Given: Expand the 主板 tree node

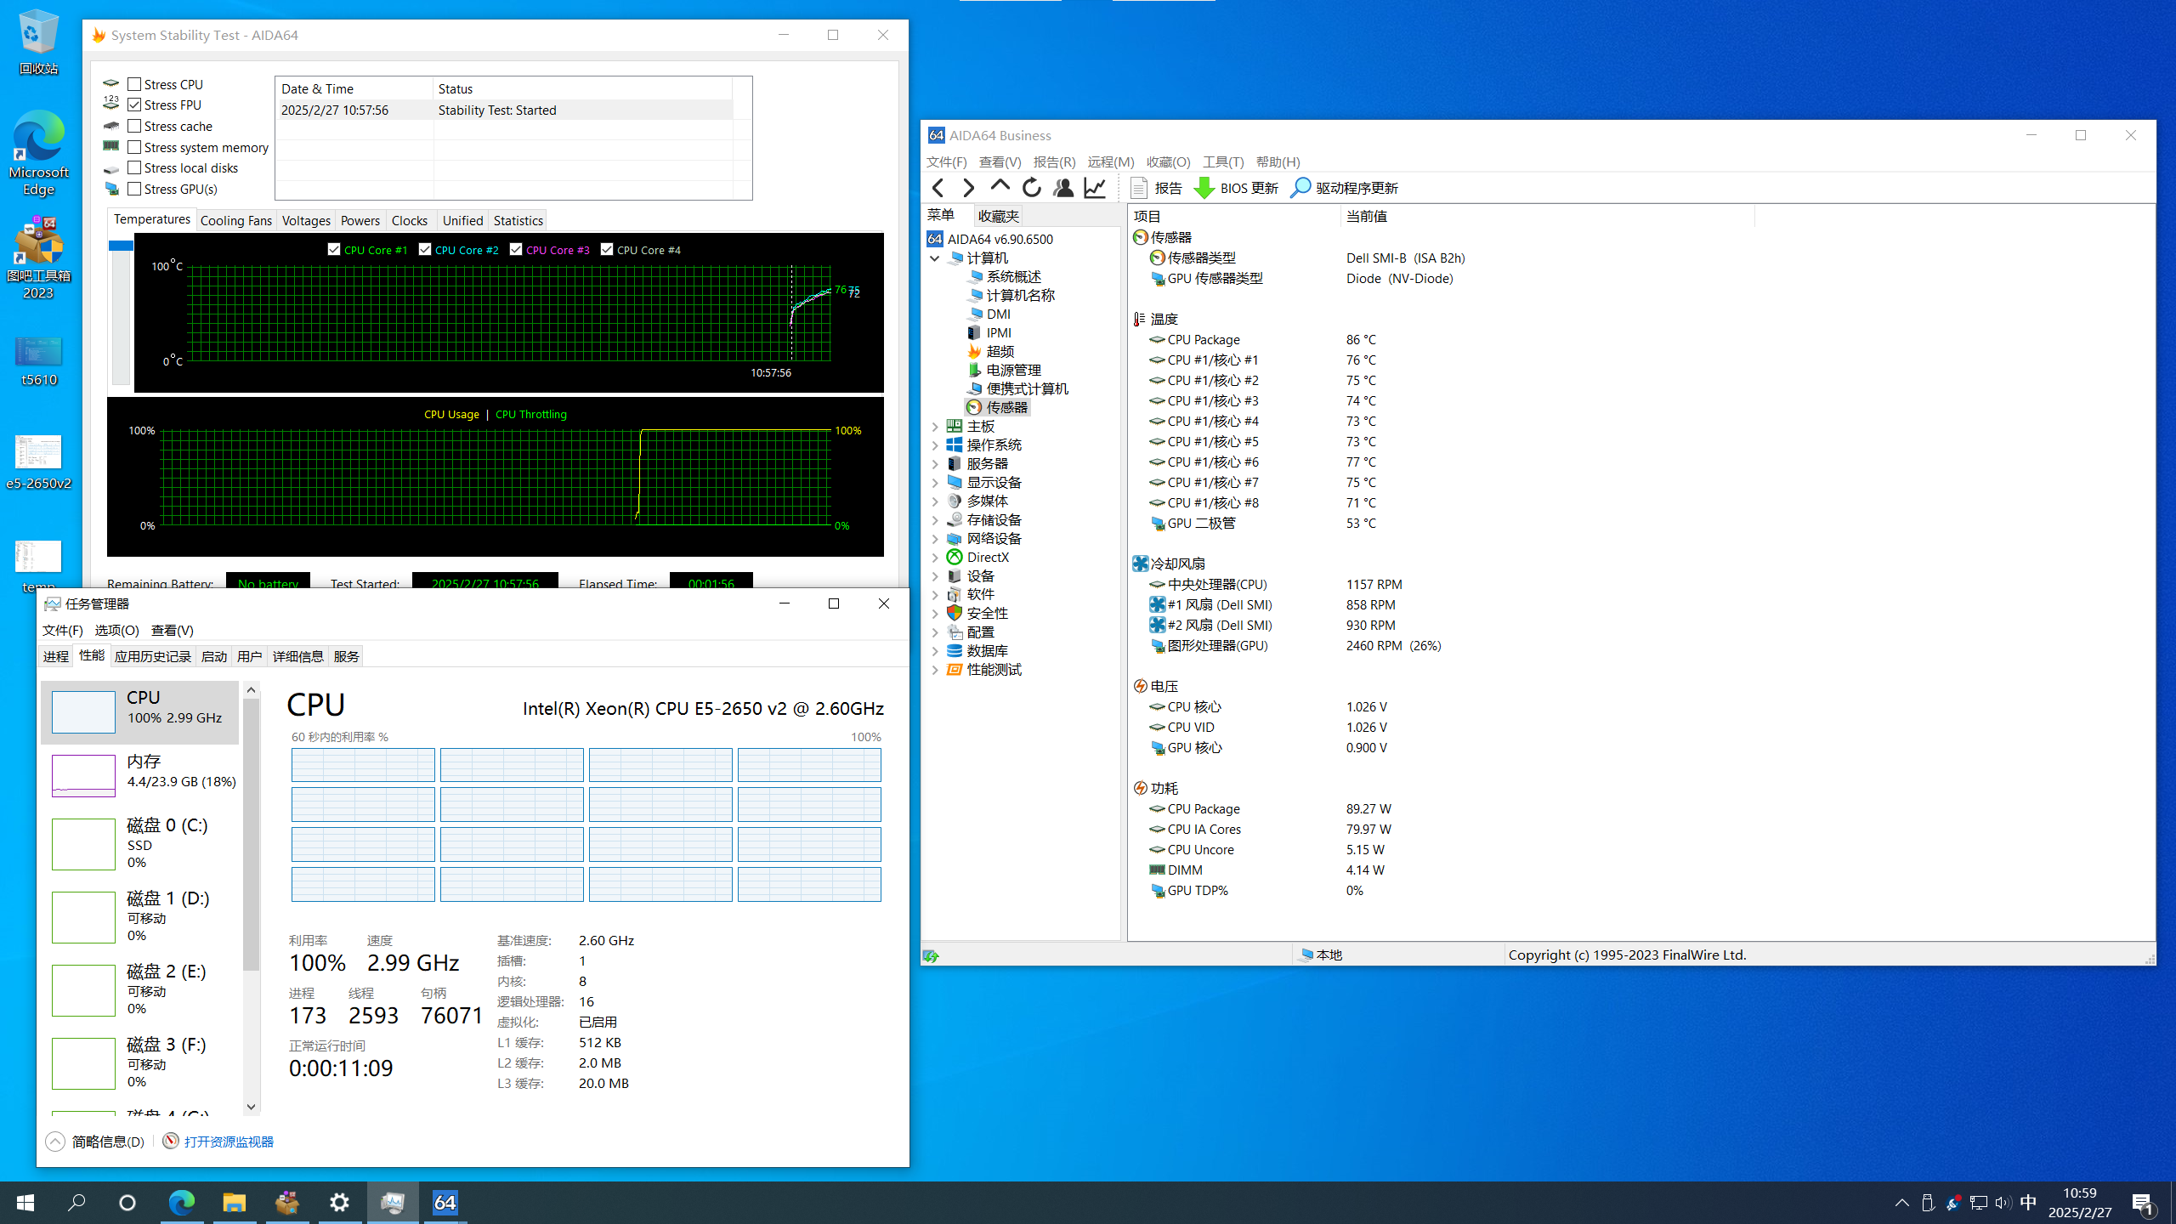Looking at the screenshot, I should 935,427.
